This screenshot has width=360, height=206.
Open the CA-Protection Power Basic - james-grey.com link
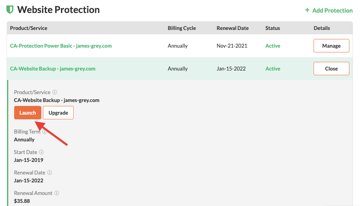(61, 46)
